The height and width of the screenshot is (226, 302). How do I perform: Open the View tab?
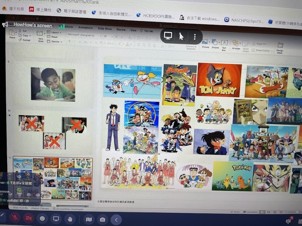(x=133, y=30)
